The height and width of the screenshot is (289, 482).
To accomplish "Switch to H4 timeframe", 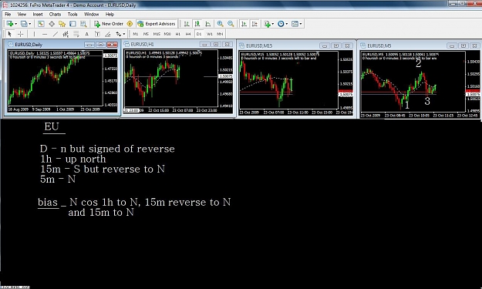I will tap(188, 34).
